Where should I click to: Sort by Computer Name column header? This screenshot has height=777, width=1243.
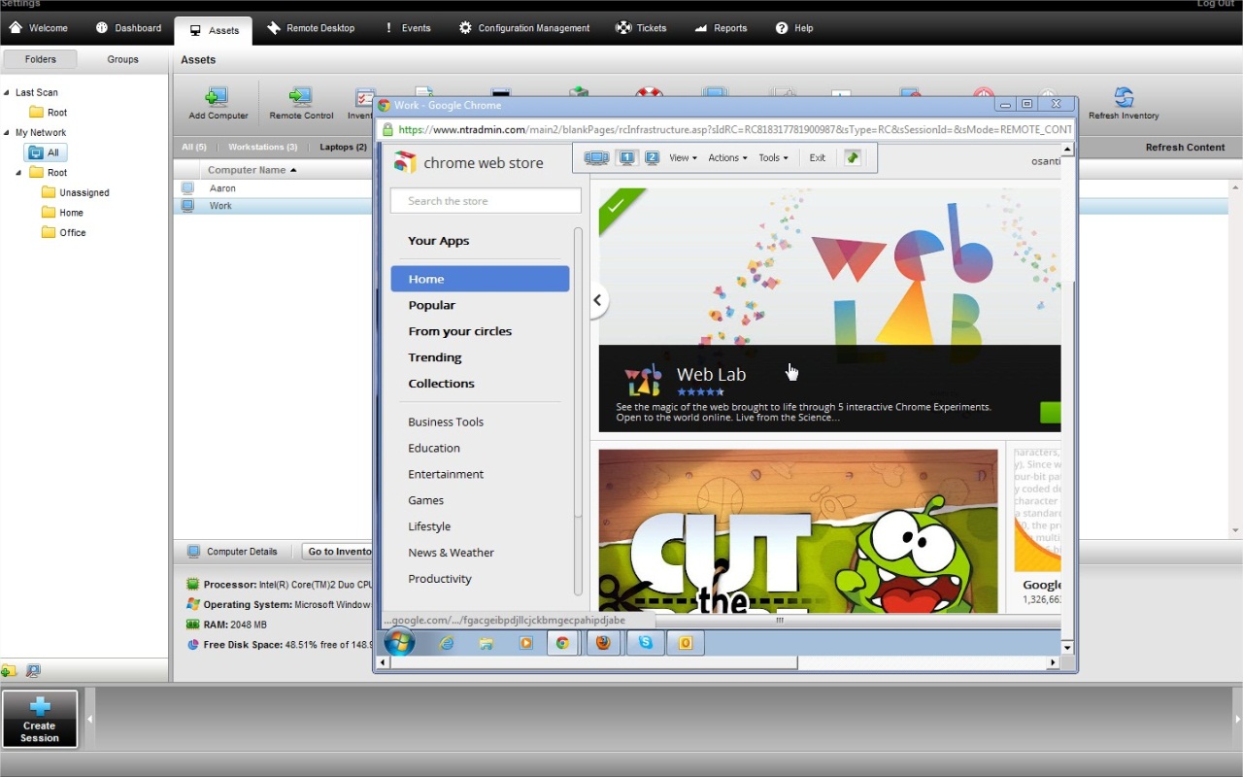click(x=247, y=170)
